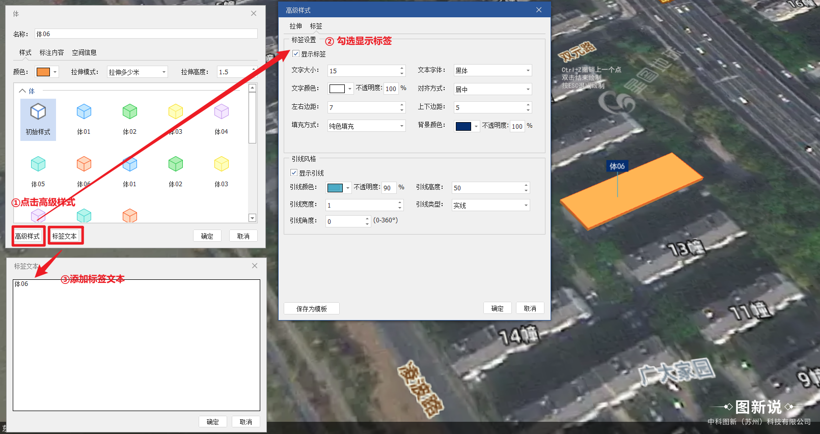The image size is (820, 434).
Task: Select the orange 体06 cube style
Action: (x=84, y=164)
